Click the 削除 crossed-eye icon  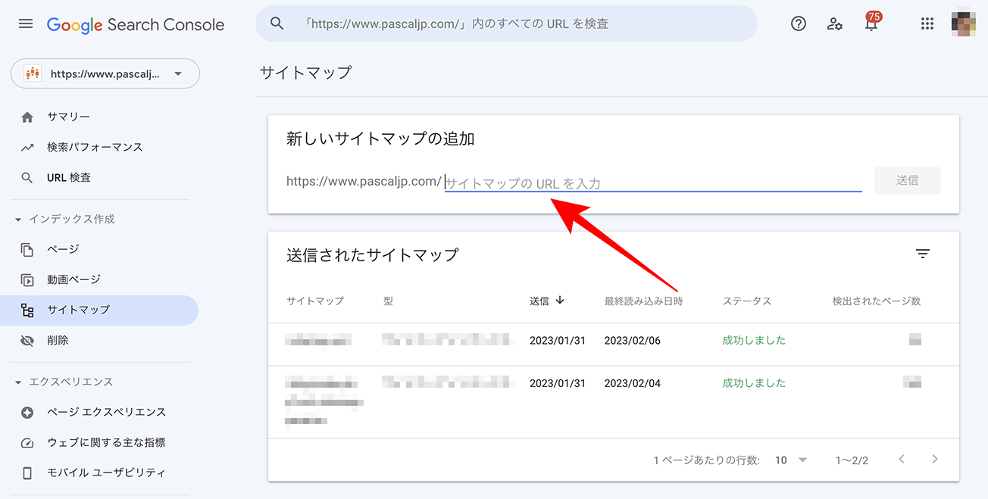coord(27,341)
